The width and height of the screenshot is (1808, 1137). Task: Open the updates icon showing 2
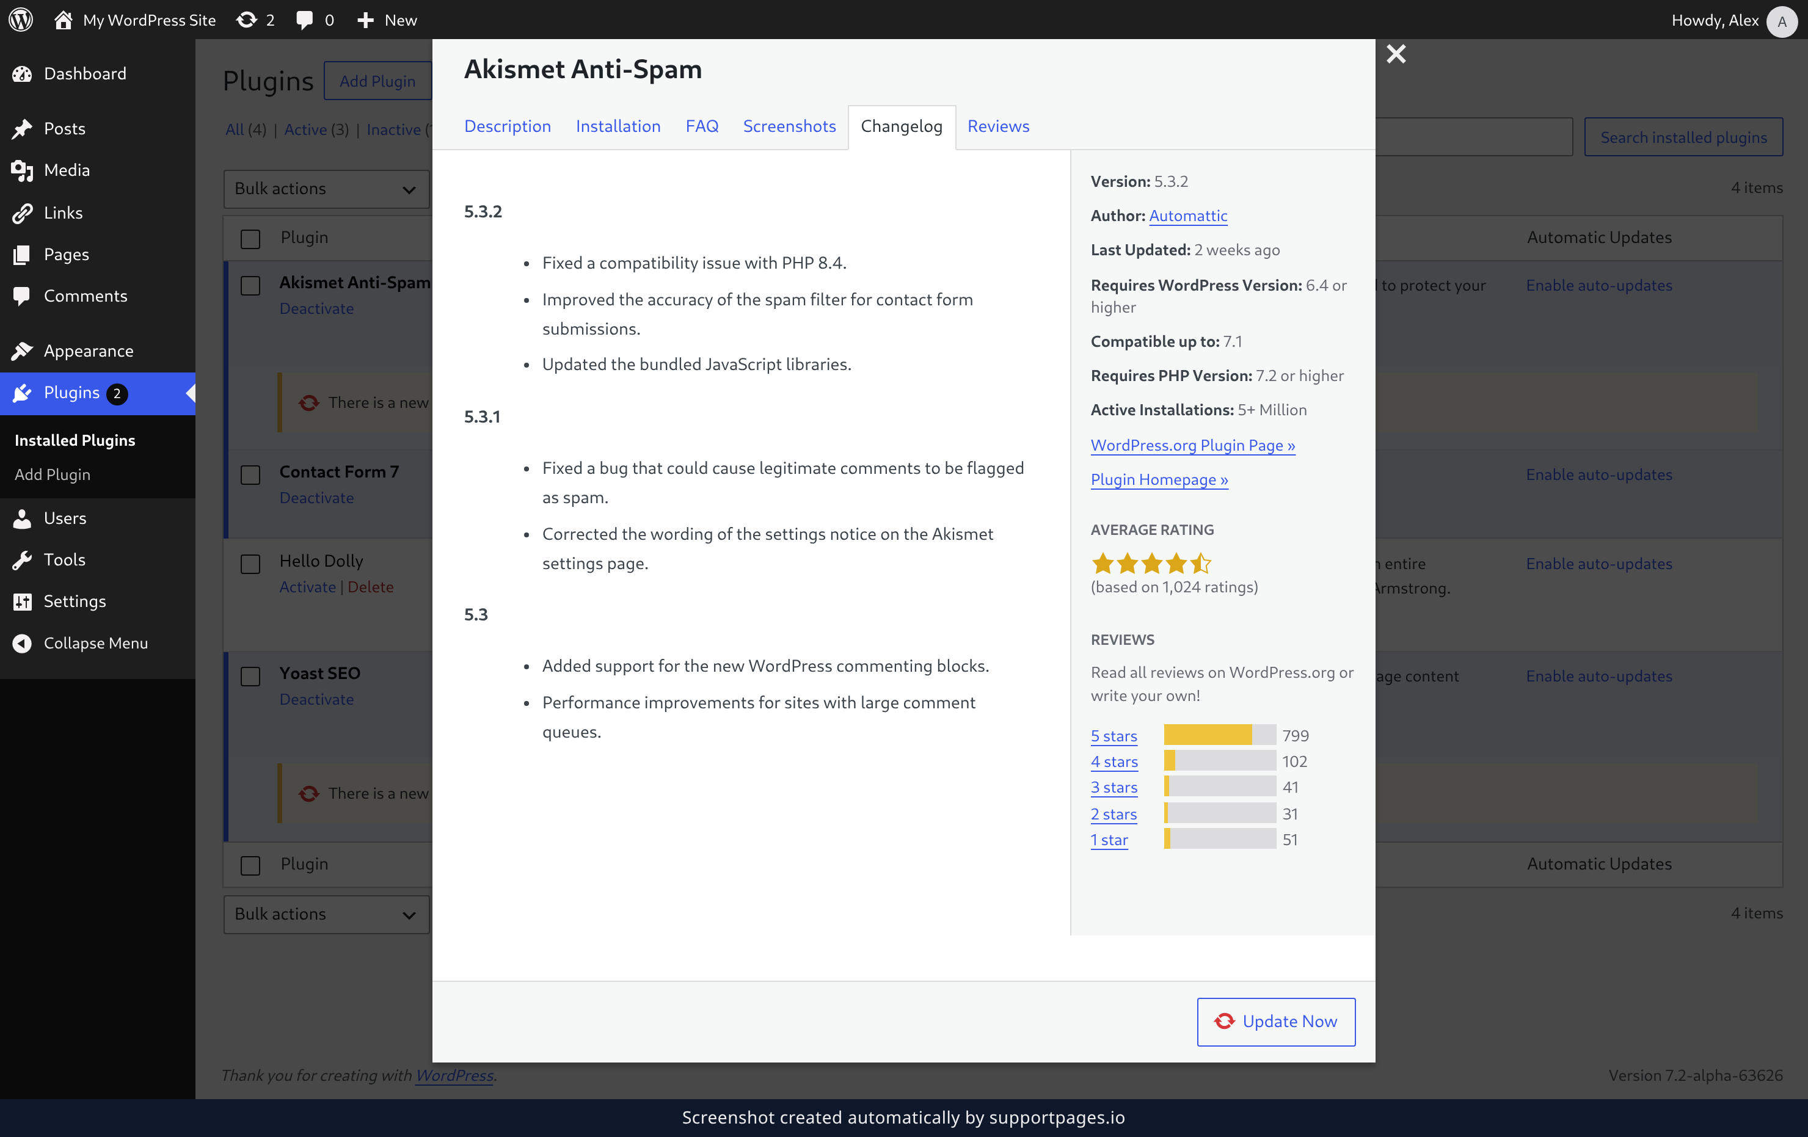[x=255, y=20]
